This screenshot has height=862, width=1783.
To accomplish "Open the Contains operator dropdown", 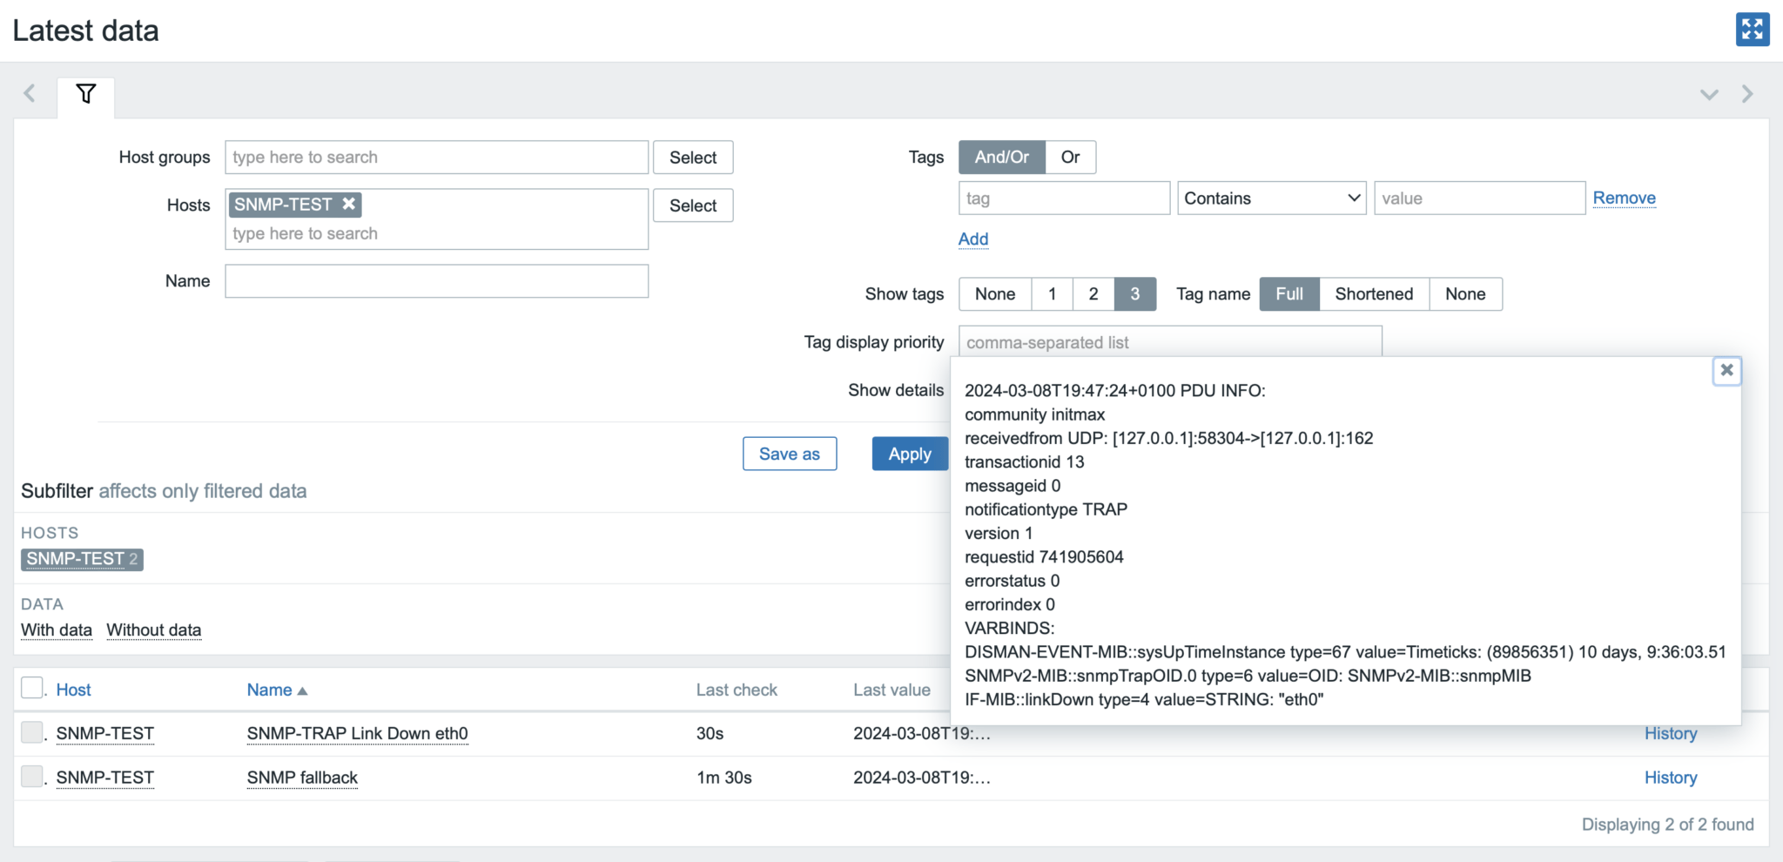I will [x=1270, y=198].
